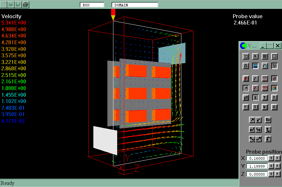Decrease probe Y position with left arrow
This screenshot has height=187, width=282.
coord(271,166)
